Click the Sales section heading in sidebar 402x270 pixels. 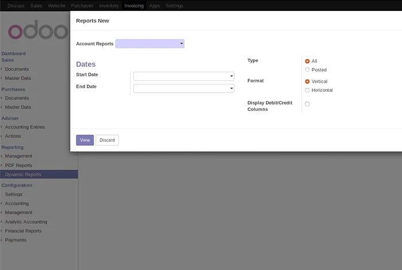[7, 60]
